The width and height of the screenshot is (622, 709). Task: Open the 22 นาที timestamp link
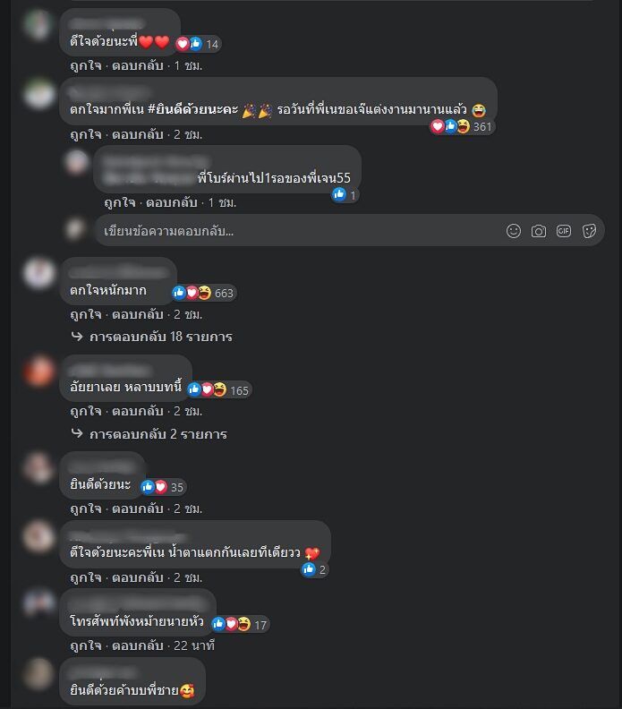[x=194, y=645]
